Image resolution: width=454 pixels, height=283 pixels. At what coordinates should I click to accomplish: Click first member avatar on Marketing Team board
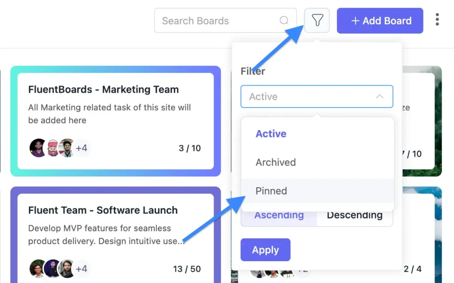point(38,148)
